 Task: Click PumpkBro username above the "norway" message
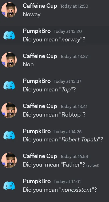[x=37, y=31]
